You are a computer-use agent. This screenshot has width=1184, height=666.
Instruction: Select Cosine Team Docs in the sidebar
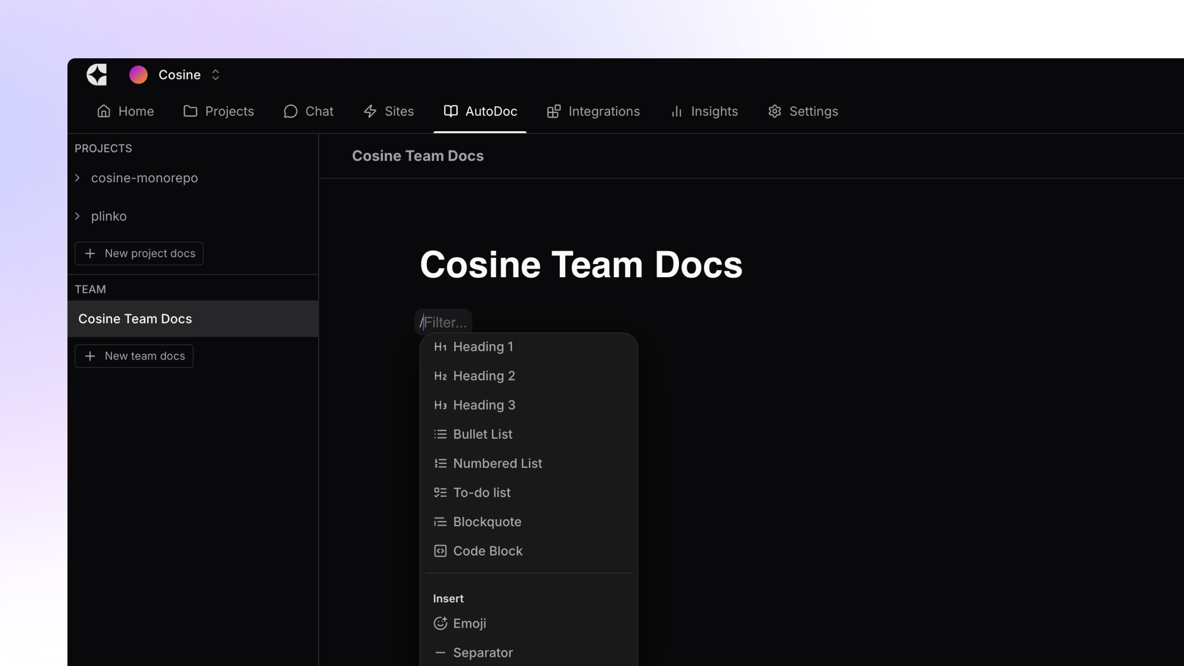coord(135,318)
